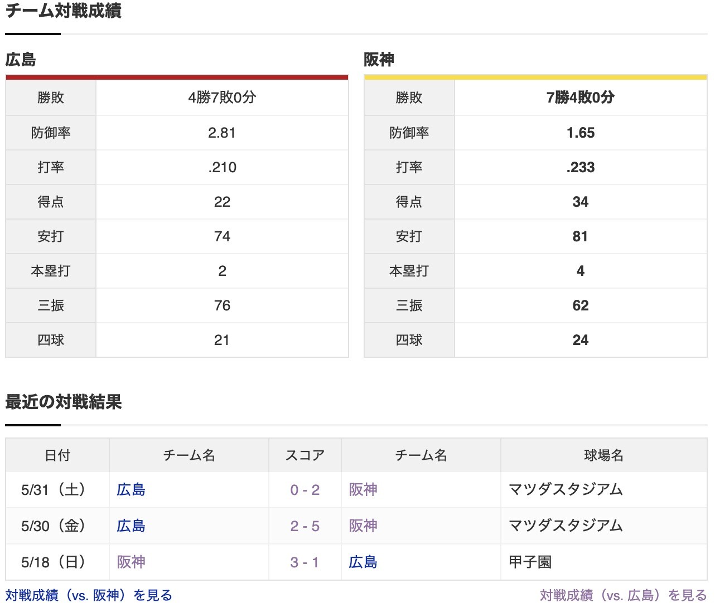715x603 pixels.
Task: Click 得点 label in 広島 table
Action: (51, 202)
